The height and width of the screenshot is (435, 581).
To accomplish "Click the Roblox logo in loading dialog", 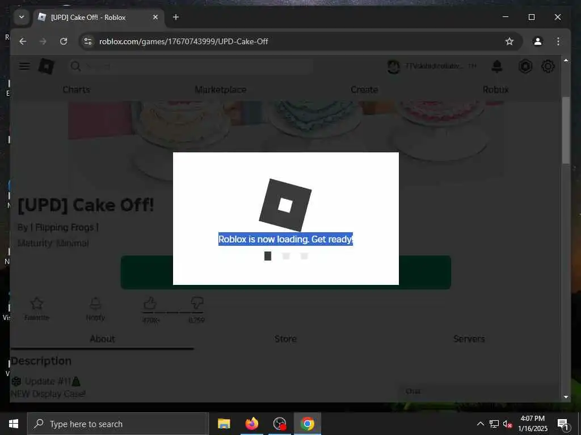I will (x=285, y=205).
